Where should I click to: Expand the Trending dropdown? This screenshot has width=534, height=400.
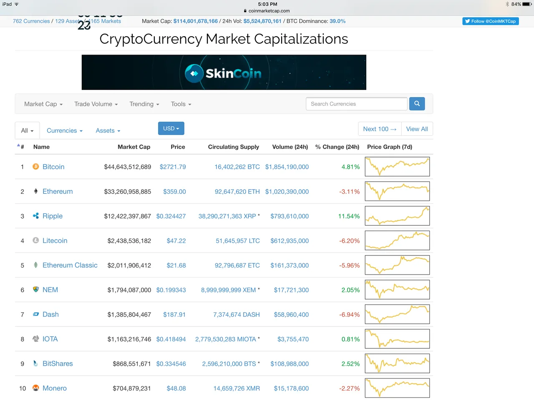click(144, 104)
